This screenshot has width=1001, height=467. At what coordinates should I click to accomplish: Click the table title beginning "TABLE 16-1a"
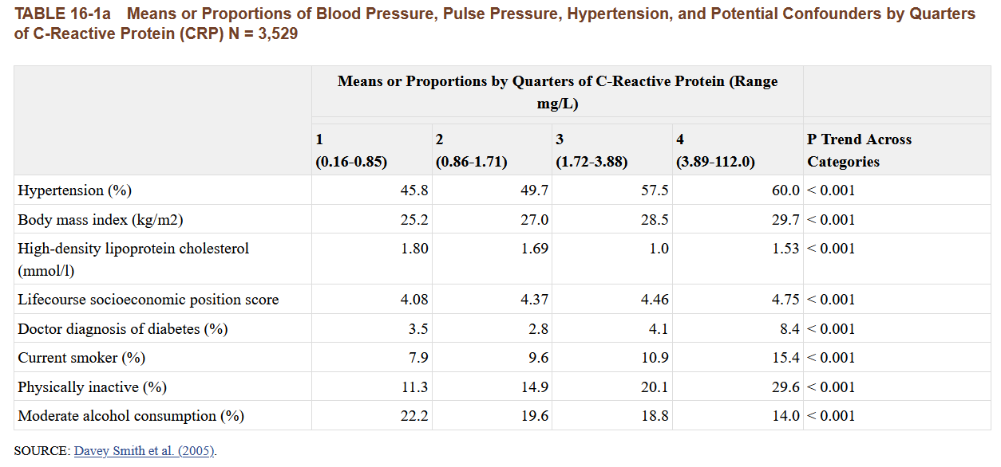point(494,25)
